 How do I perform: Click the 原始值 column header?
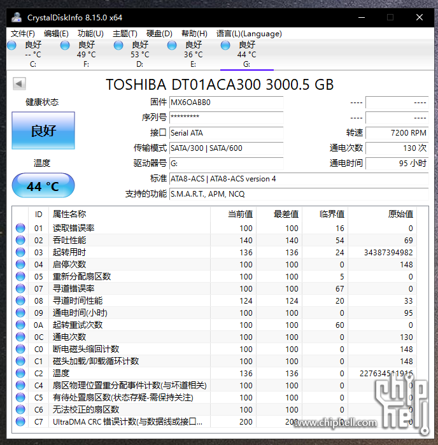coord(382,214)
